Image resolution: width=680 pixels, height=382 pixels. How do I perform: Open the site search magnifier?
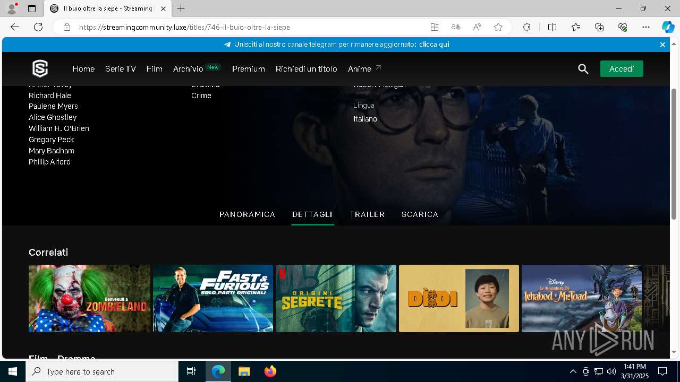coord(583,69)
